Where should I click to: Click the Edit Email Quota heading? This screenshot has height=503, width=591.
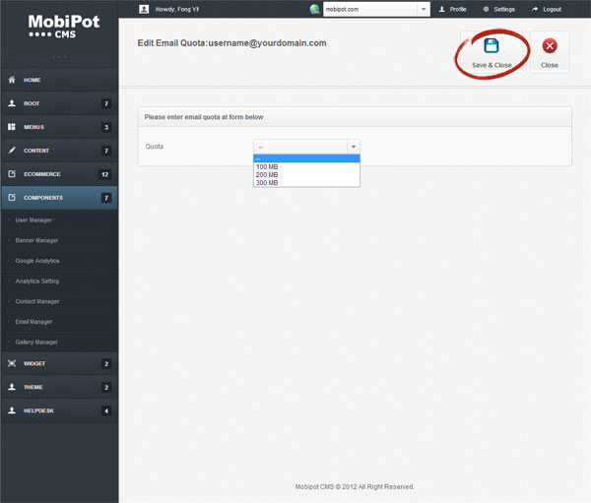pyautogui.click(x=231, y=43)
